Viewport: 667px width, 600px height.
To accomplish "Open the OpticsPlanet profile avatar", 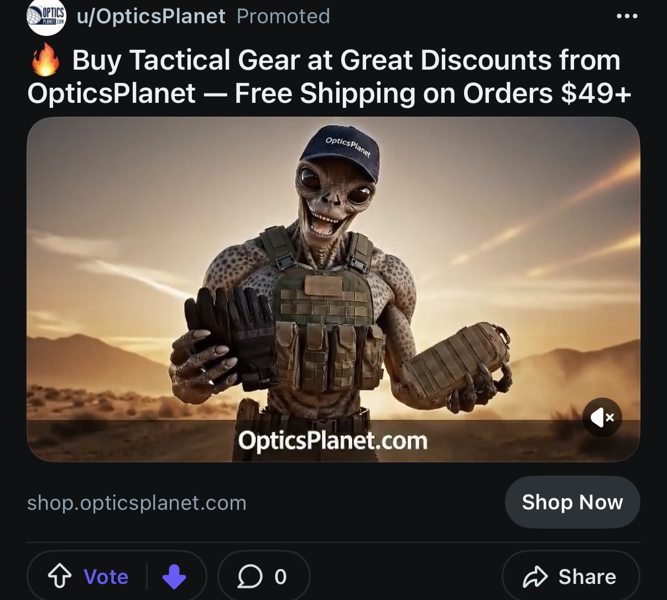I will (46, 17).
